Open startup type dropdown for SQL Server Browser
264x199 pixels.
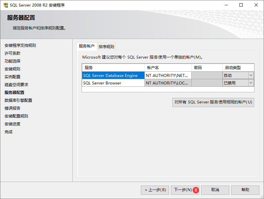tap(251, 83)
